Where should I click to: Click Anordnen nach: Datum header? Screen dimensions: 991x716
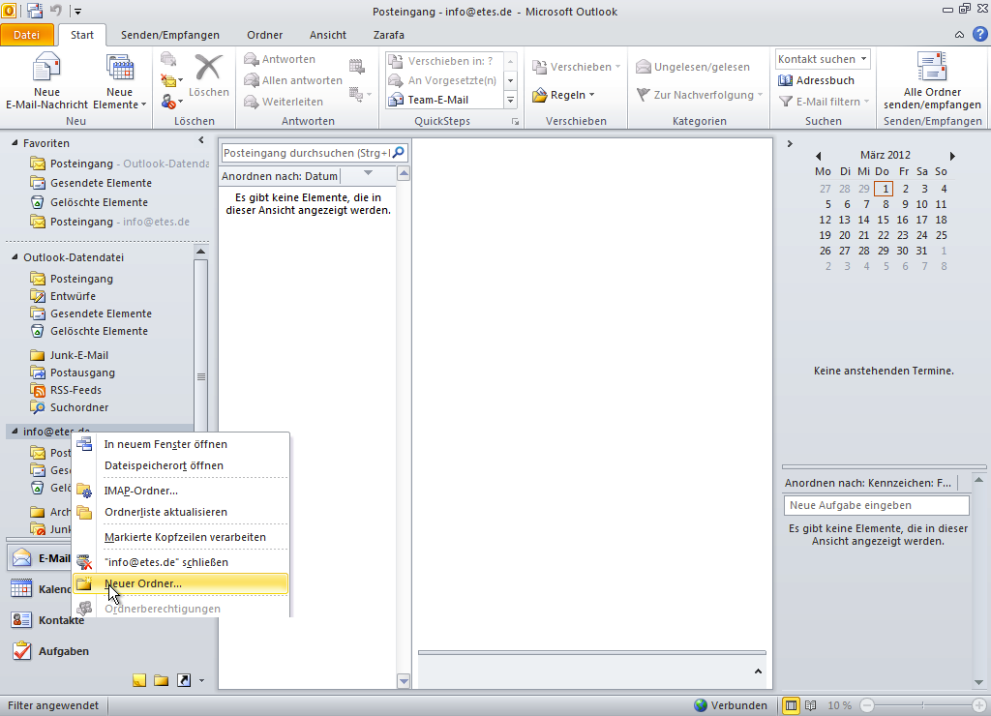(280, 176)
